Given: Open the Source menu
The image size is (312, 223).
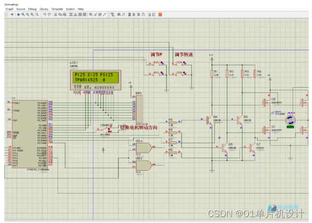Looking at the screenshot, I should (21, 9).
